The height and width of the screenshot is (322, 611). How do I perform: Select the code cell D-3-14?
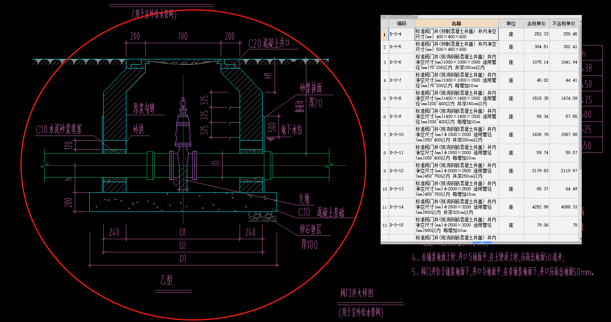point(401,207)
